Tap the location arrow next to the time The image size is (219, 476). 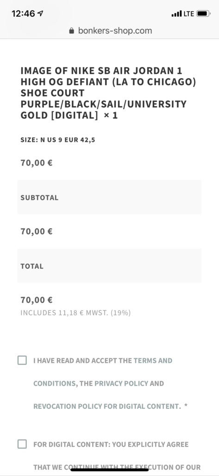pyautogui.click(x=41, y=13)
